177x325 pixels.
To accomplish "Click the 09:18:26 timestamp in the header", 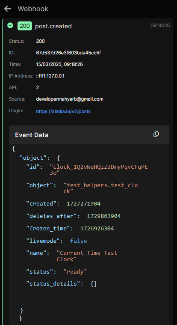I will click(x=160, y=25).
